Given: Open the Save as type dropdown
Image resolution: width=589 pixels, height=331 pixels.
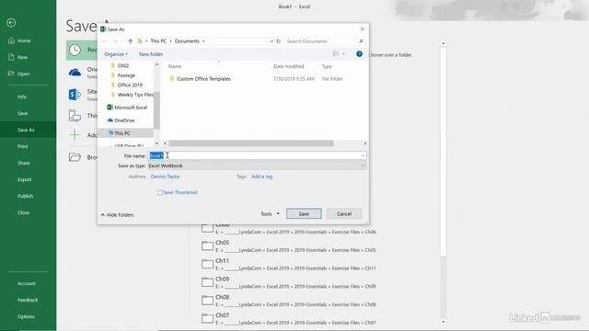Looking at the screenshot, I should click(x=258, y=165).
